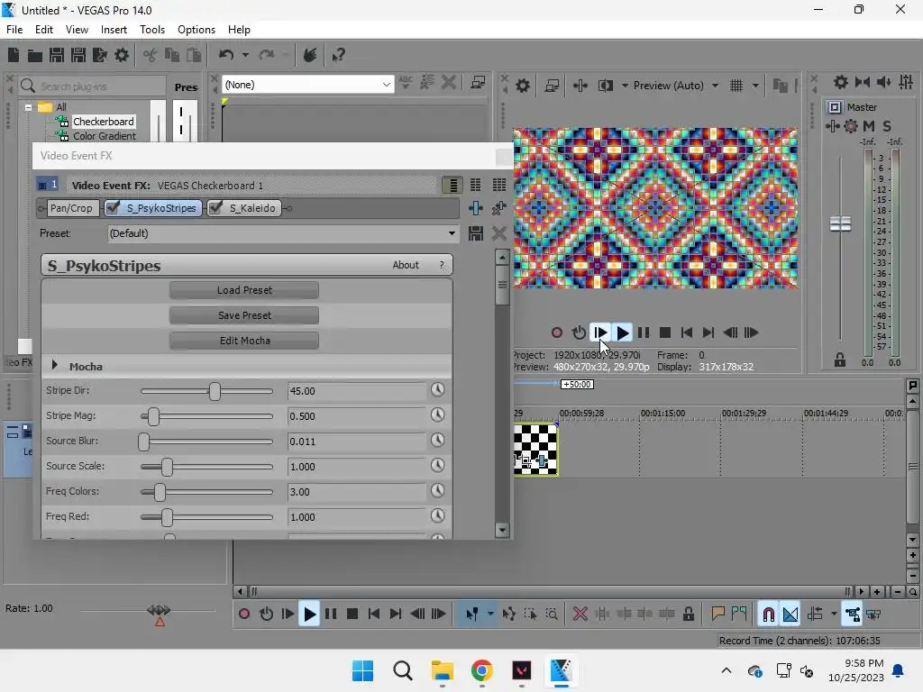Click Remove Selected Plug-In icon in FX window
This screenshot has width=923, height=692.
[x=499, y=208]
